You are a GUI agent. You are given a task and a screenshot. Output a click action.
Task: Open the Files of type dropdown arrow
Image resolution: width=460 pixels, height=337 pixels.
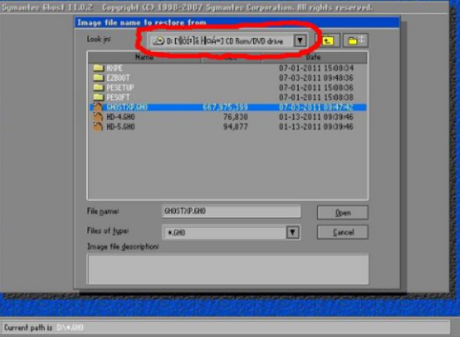click(293, 232)
